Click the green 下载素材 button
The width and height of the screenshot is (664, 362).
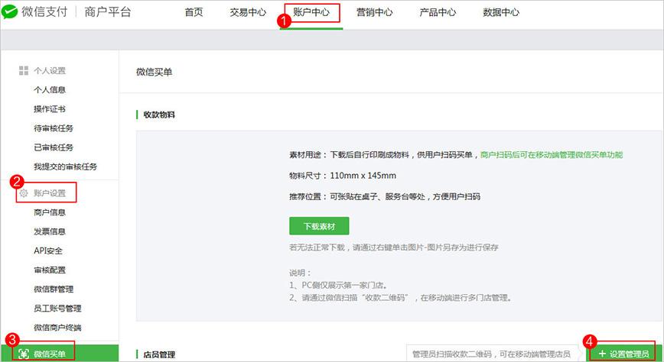[319, 226]
